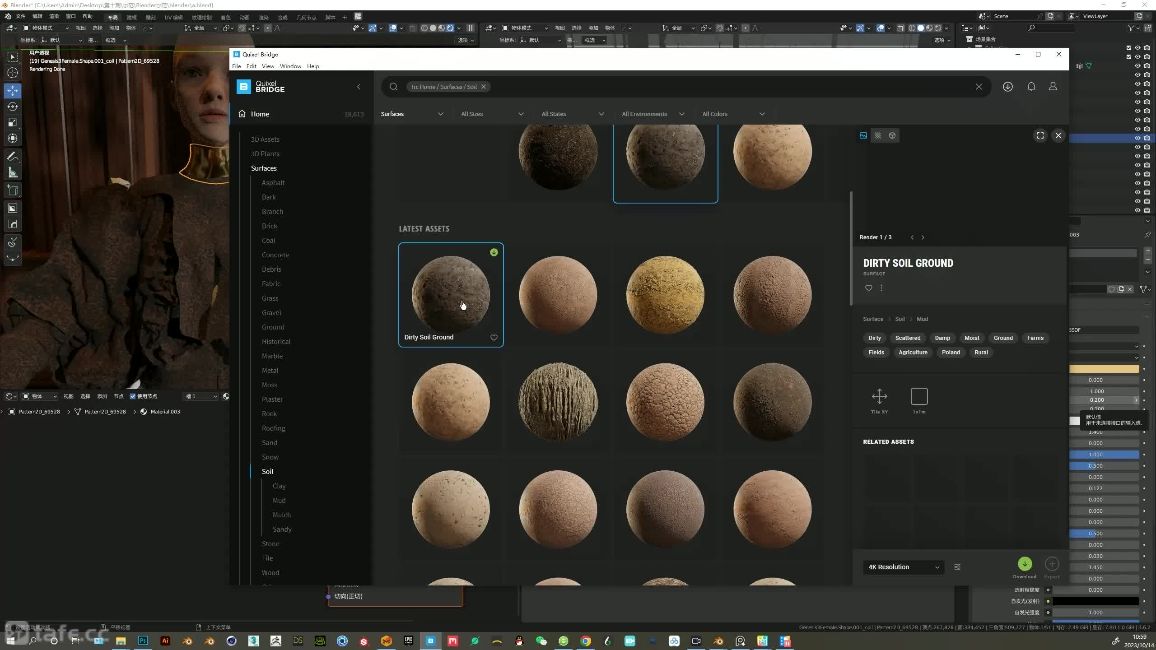The height and width of the screenshot is (650, 1156).
Task: Go to Home in Bridge sidebar
Action: coord(260,114)
